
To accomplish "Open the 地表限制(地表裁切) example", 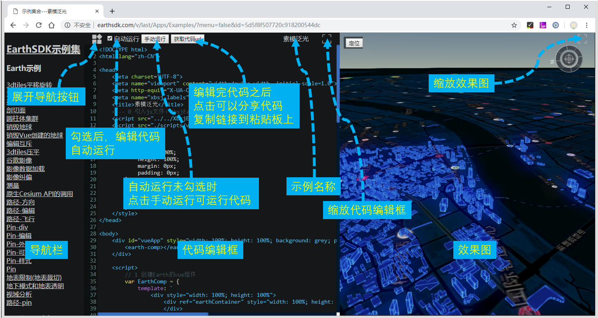I will pyautogui.click(x=34, y=277).
